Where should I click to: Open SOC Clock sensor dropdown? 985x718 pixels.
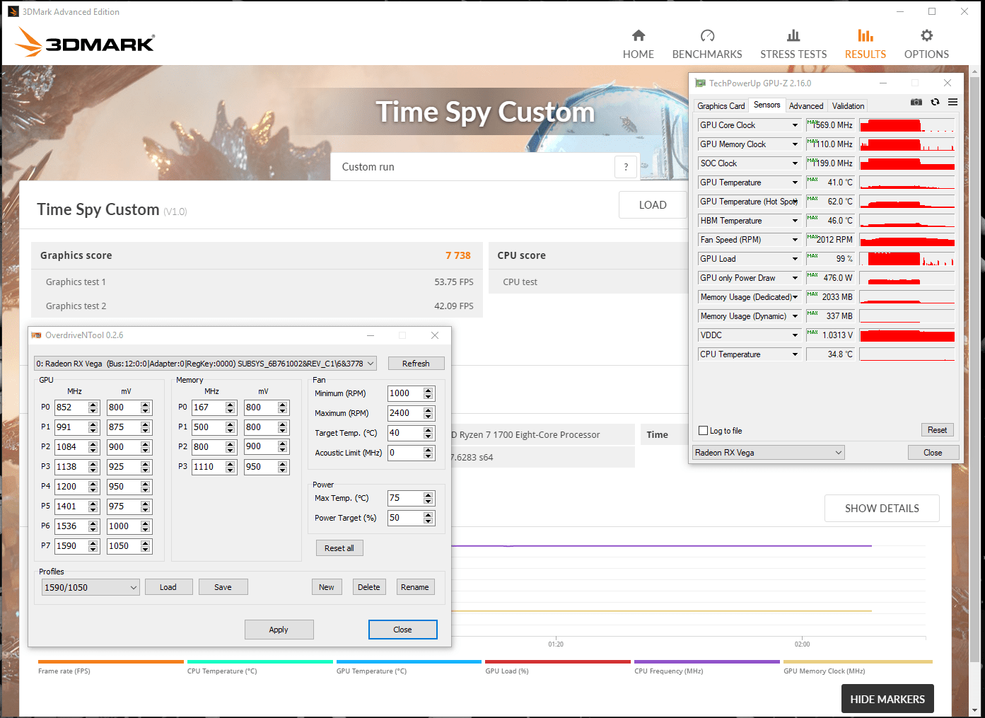coord(795,163)
